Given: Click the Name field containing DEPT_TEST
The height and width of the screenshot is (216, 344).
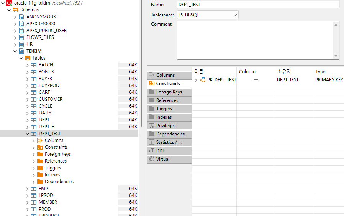Looking at the screenshot, I should 258,4.
